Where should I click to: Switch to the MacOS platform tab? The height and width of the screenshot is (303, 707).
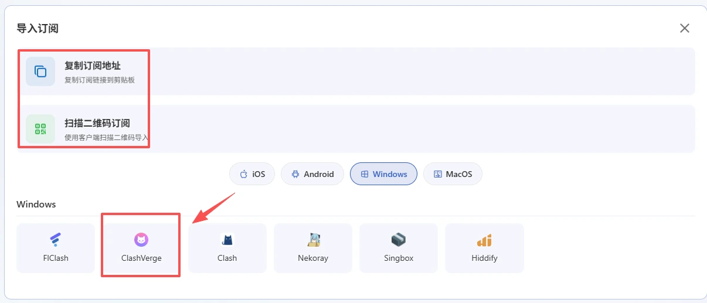453,174
